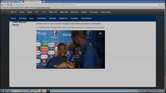
Task: Open Rete Due in the top navigation
Action: (x=64, y=12)
